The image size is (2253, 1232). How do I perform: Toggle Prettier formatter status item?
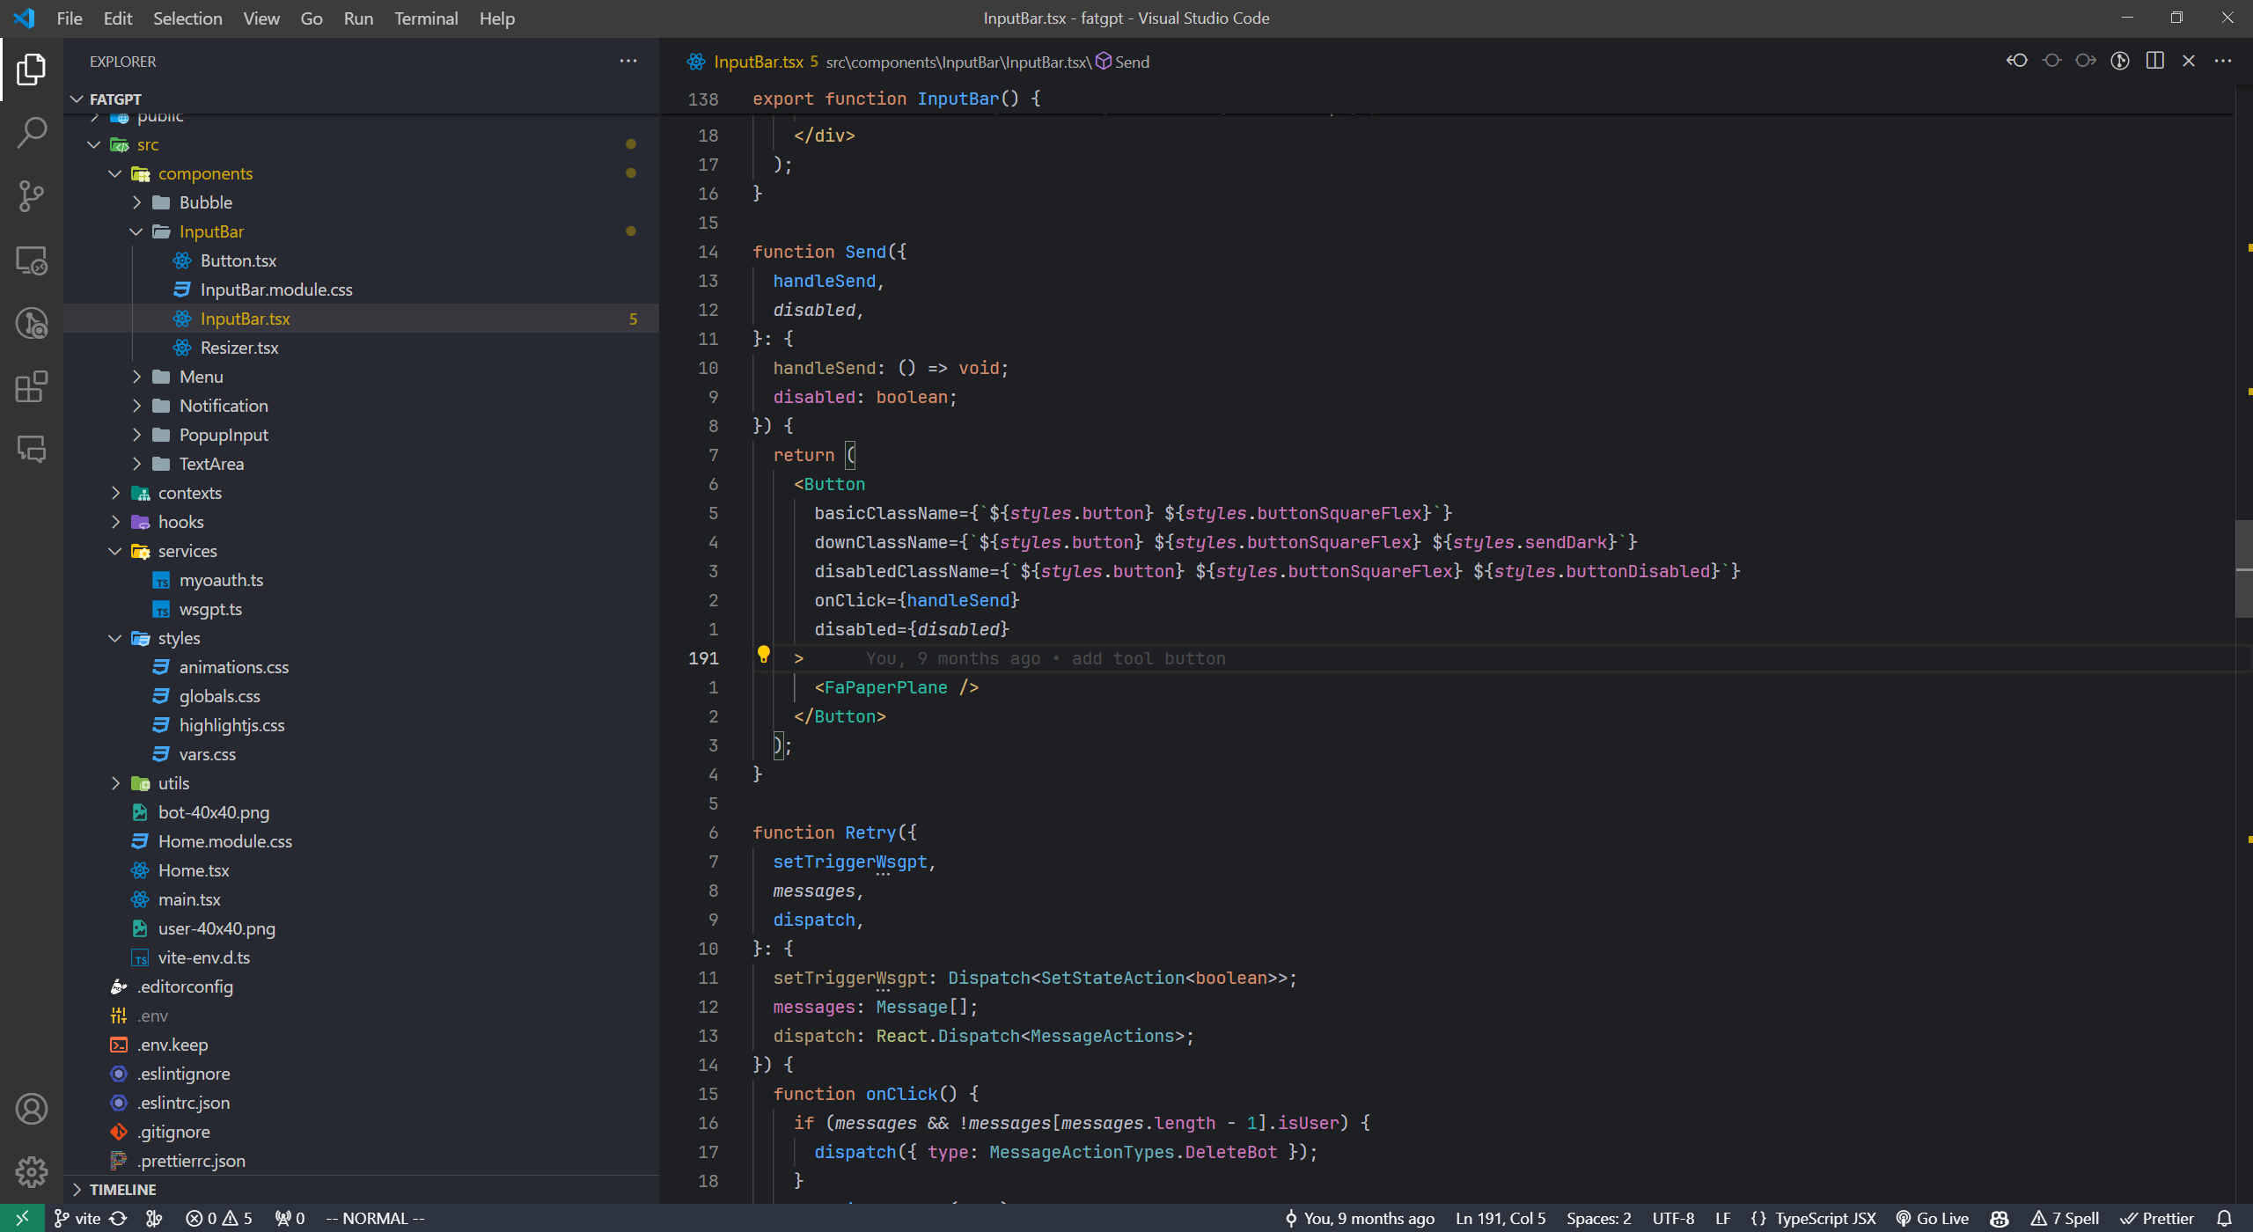(x=2157, y=1218)
